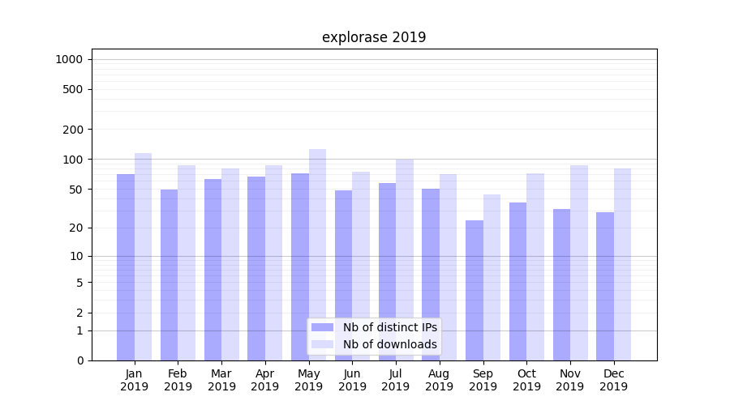
Task: Click the "1000" y-axis tick label
Action: coord(69,59)
